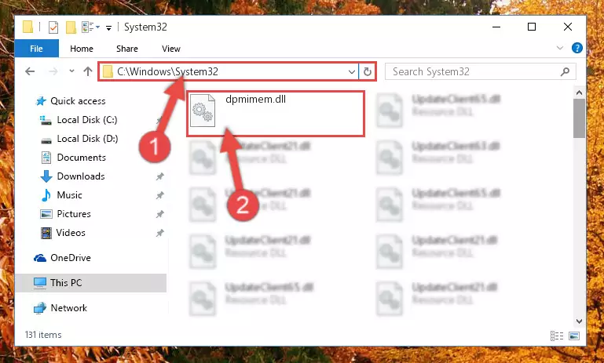Select Quick access in navigation pane
604x363 pixels.
point(78,101)
